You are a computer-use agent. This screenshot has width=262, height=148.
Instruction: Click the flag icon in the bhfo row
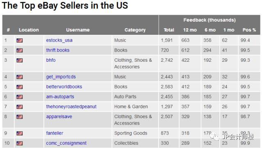[20, 61]
